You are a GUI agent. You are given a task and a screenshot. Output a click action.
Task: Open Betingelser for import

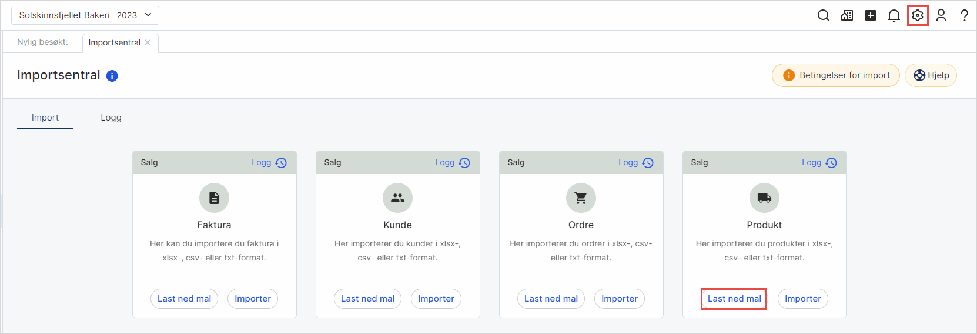(x=835, y=75)
